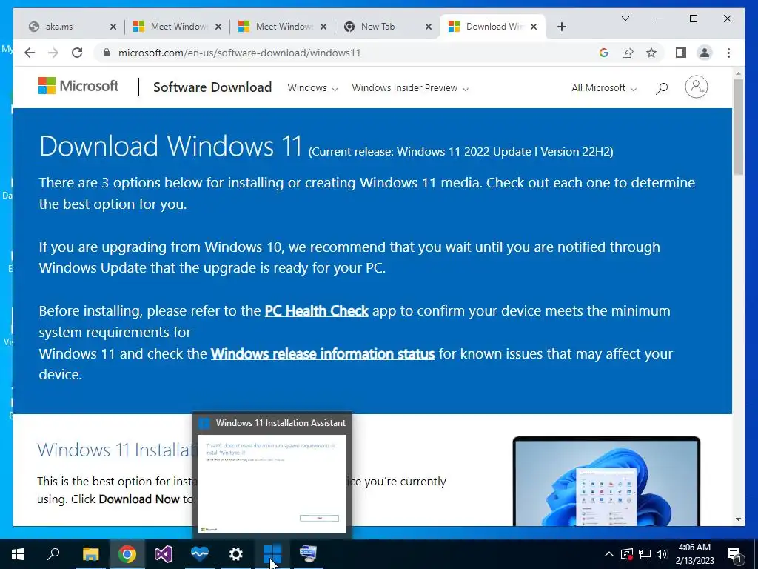The image size is (758, 569).
Task: Open Windows release information status link
Action: tap(323, 353)
